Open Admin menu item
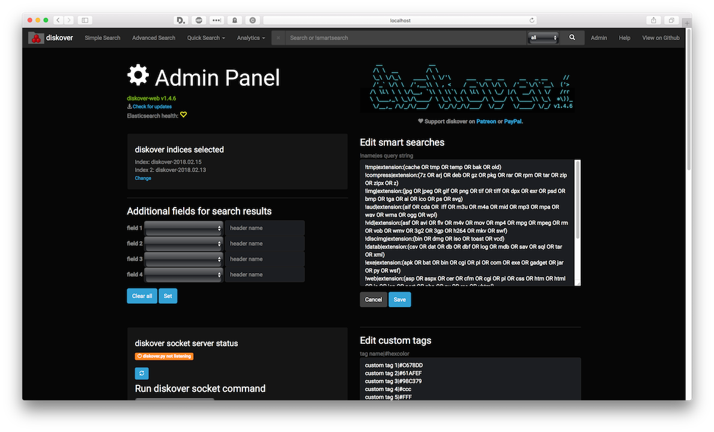 pos(598,38)
